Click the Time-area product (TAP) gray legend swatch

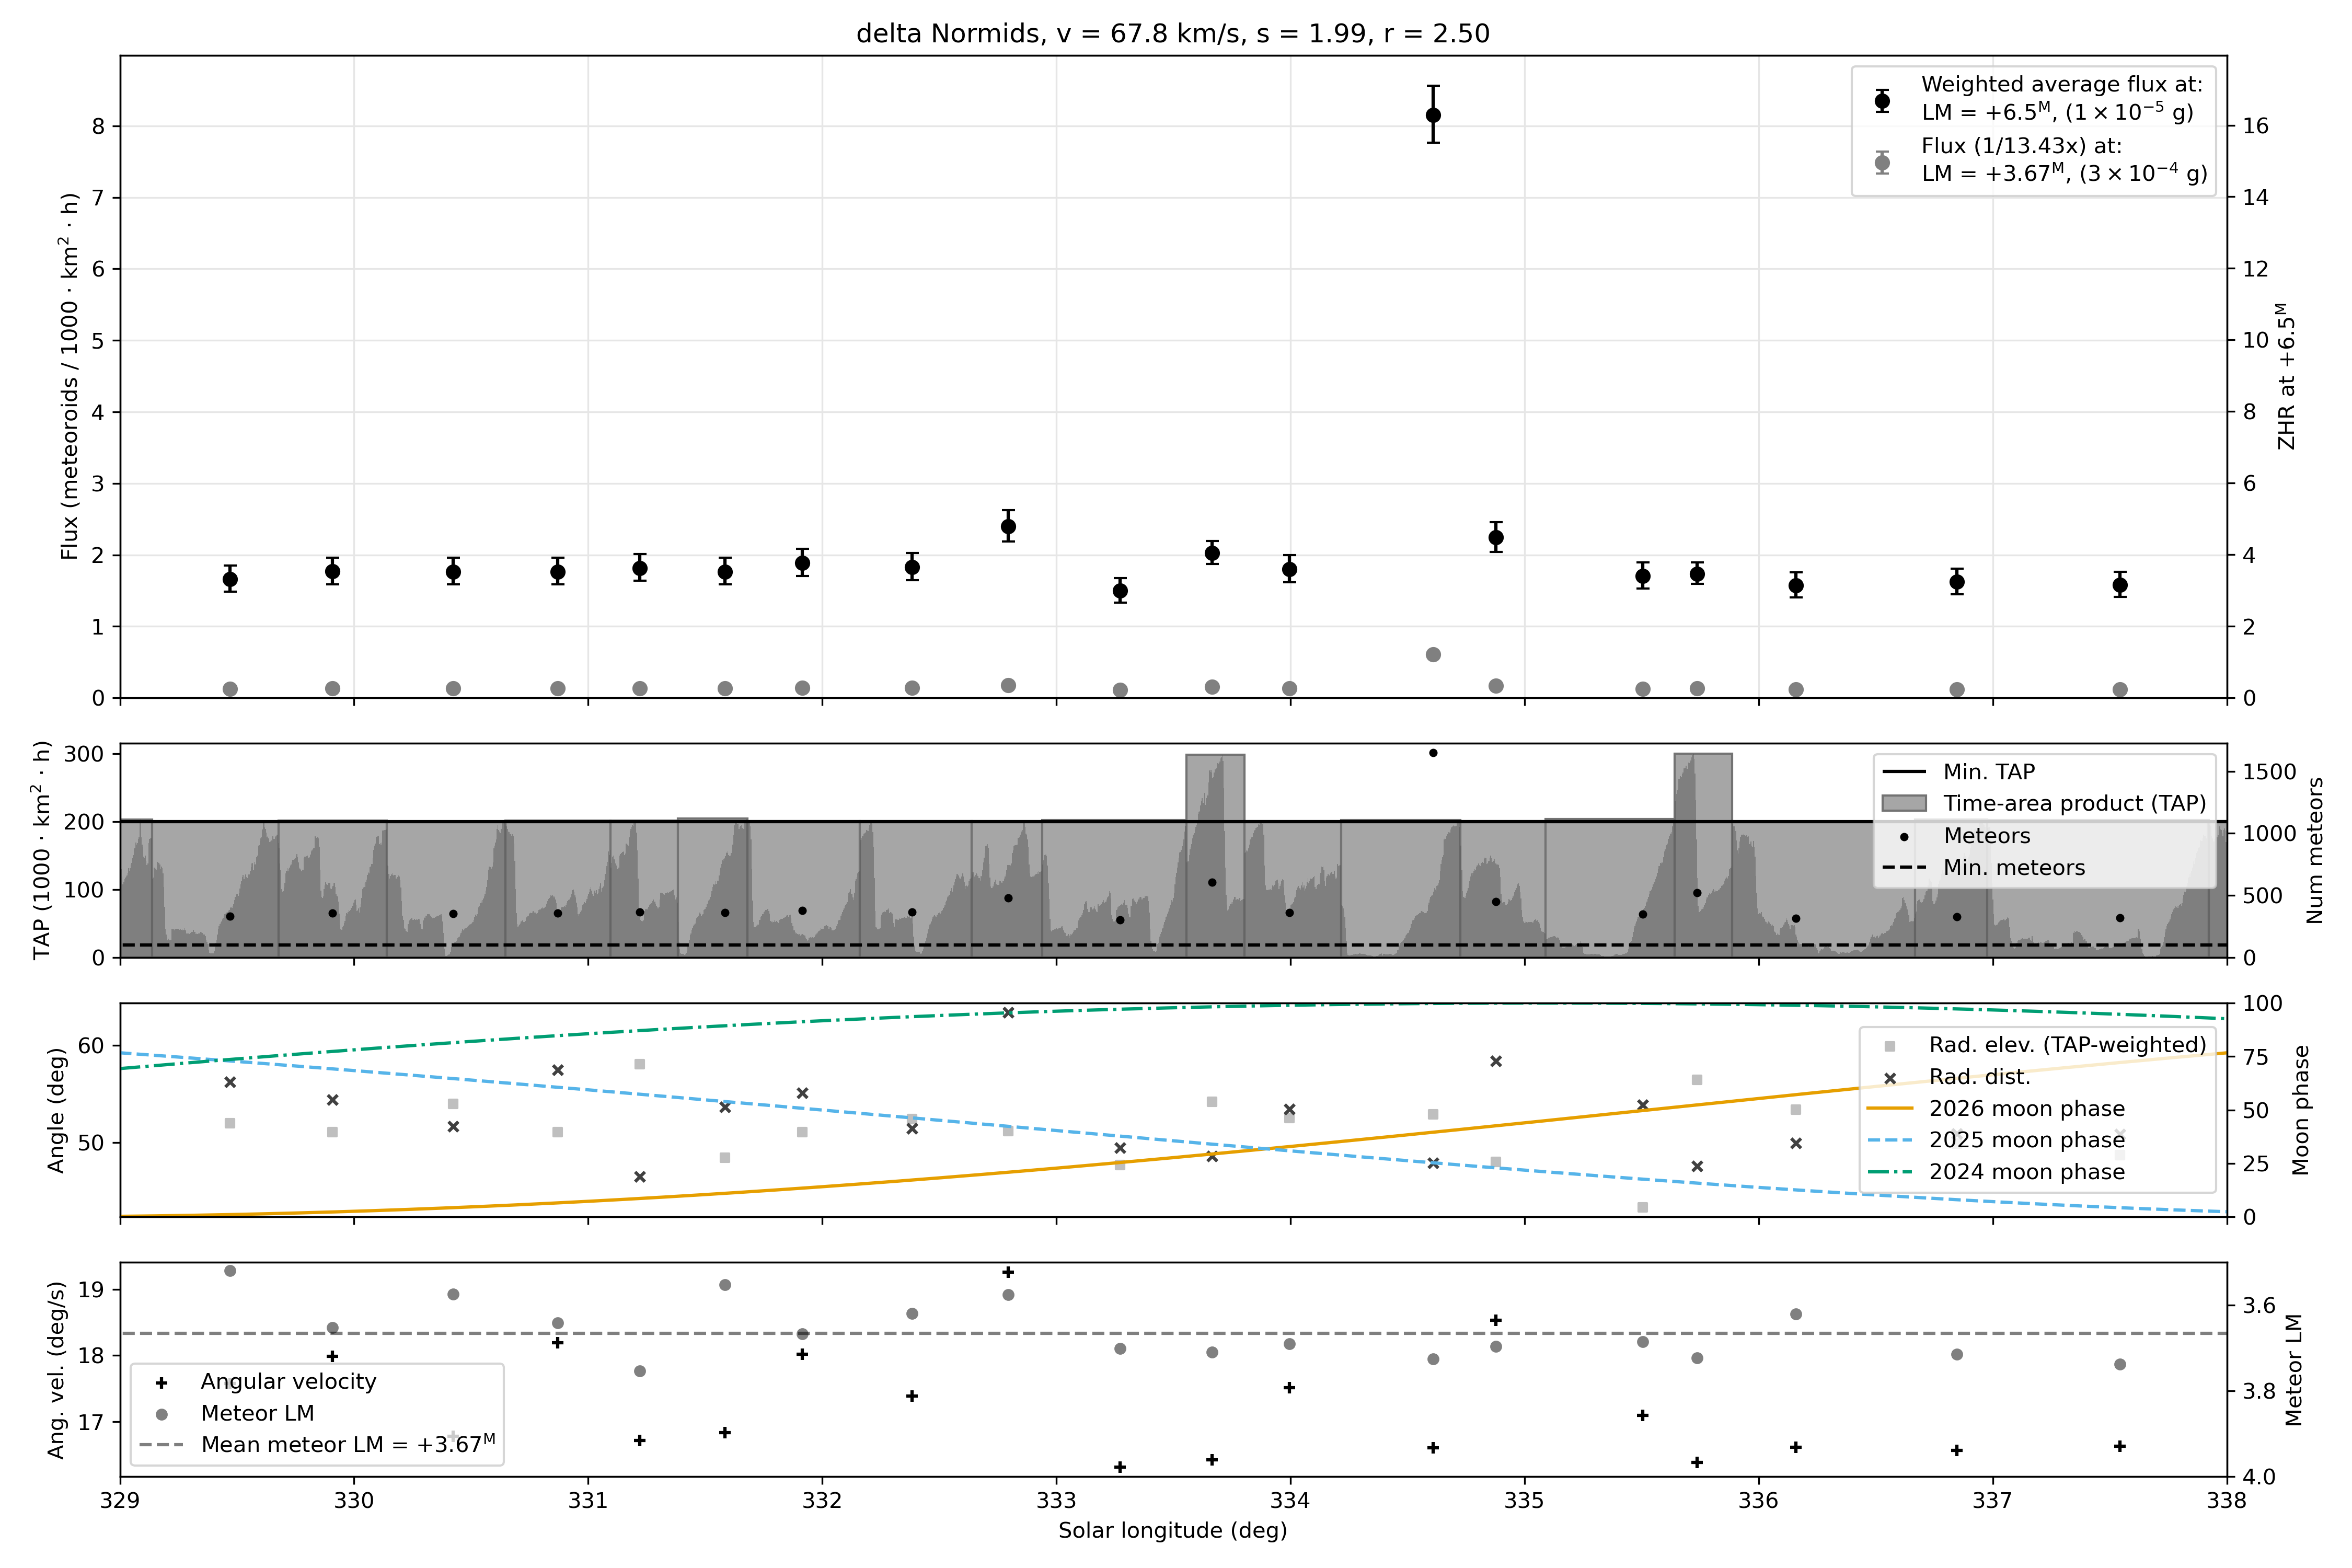click(x=1904, y=804)
